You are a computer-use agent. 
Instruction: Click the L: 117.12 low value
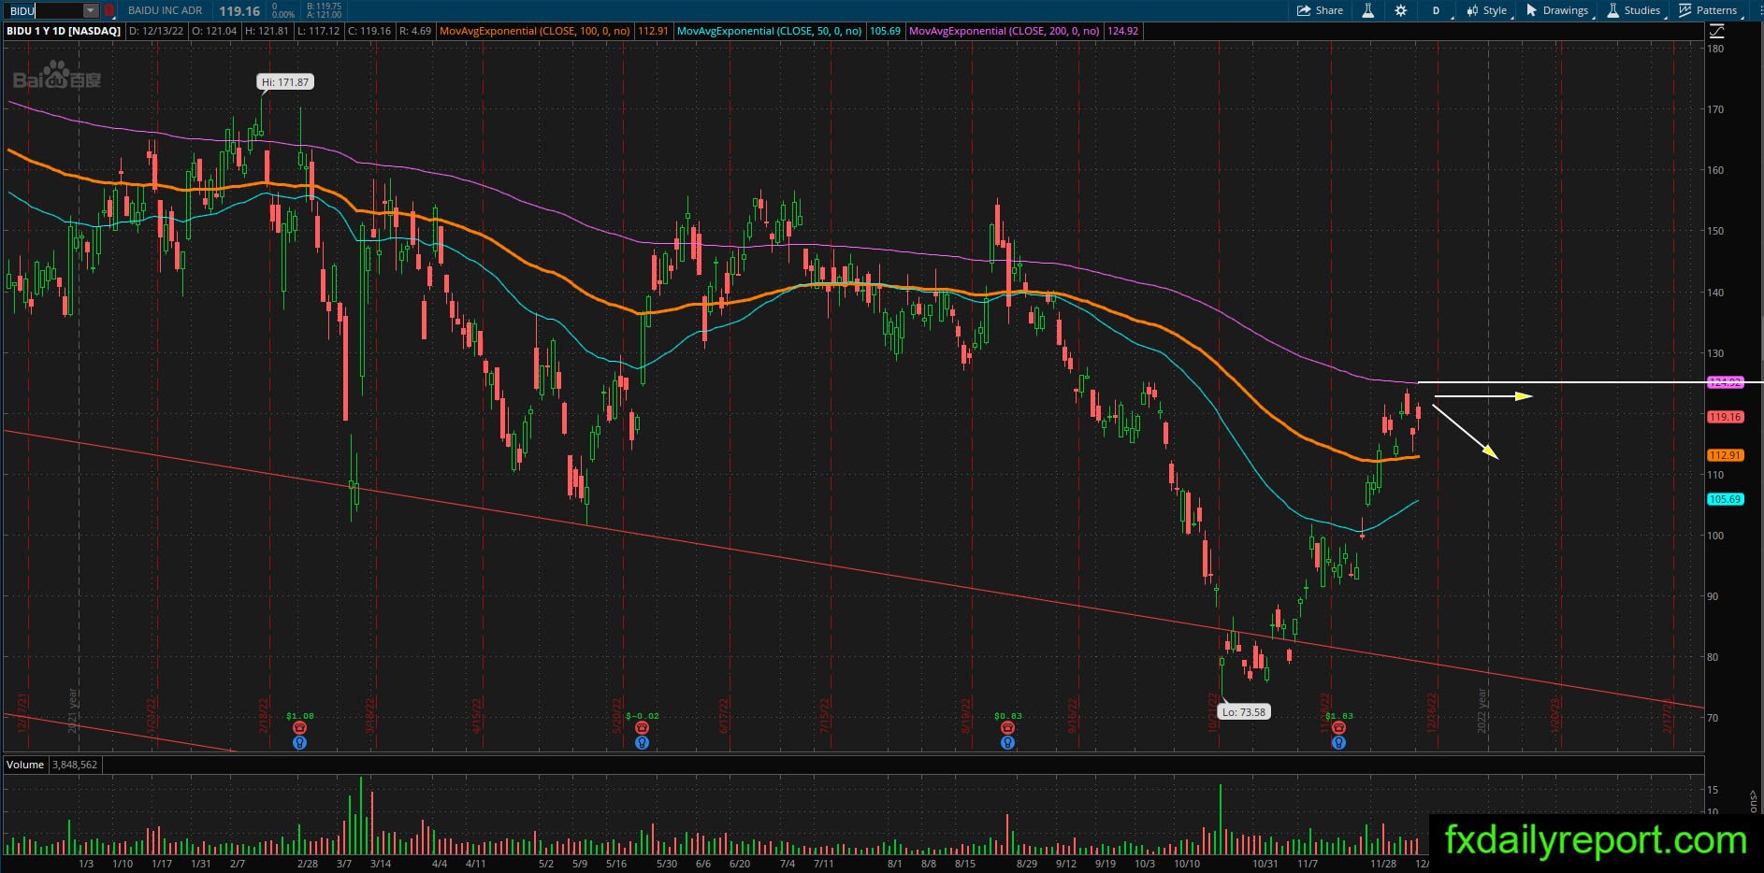tap(318, 31)
